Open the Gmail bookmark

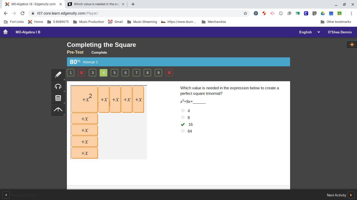[115, 22]
